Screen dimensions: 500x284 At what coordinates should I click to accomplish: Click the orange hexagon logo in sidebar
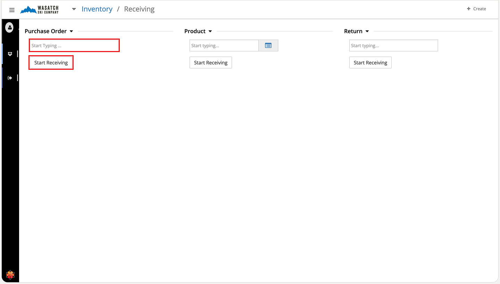click(x=10, y=275)
